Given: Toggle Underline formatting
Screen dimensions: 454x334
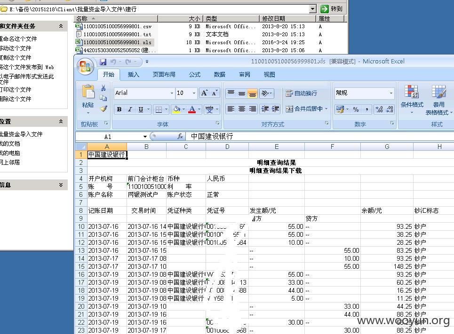Looking at the screenshot, I should (x=141, y=109).
